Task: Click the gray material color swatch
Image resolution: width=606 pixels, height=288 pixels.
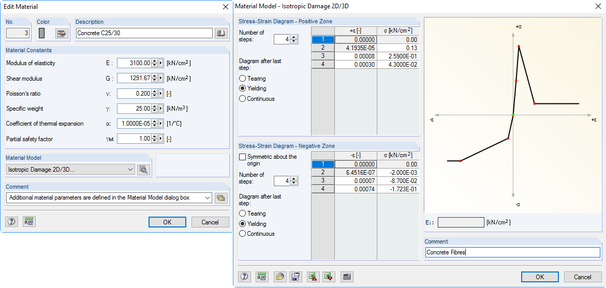Action: pos(42,34)
